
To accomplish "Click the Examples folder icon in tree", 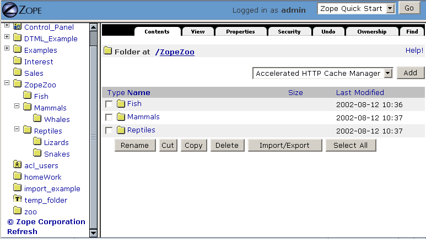I will pos(18,49).
